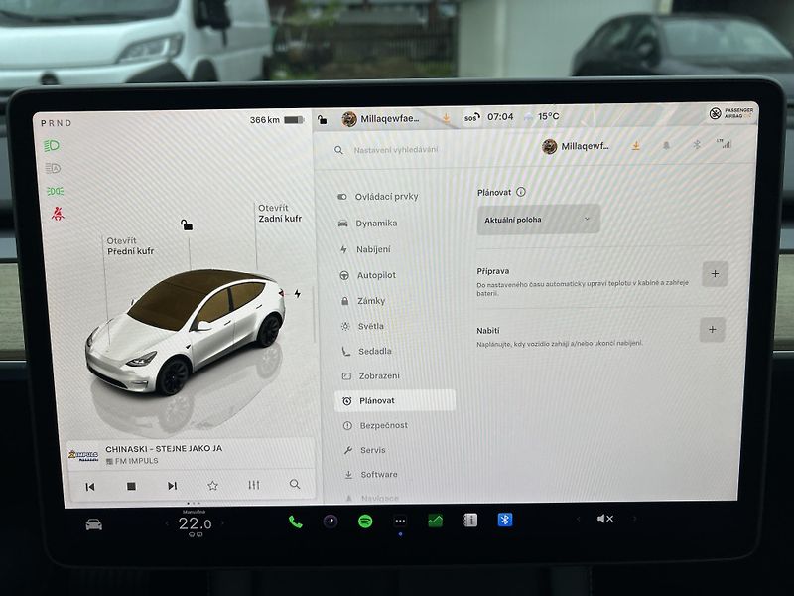This screenshot has height=596, width=794.
Task: Toggle the parking lights indicator
Action: point(55,191)
